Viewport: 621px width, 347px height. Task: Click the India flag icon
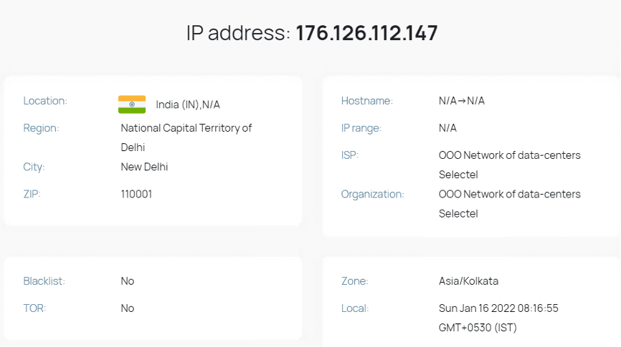[x=132, y=104]
